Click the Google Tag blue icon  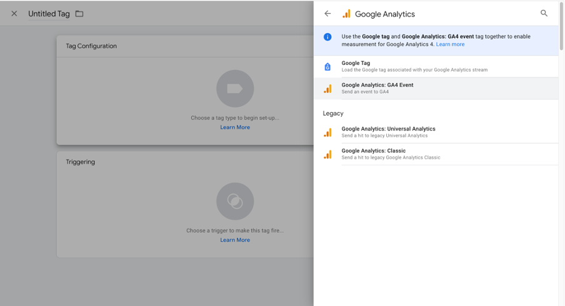click(x=327, y=67)
